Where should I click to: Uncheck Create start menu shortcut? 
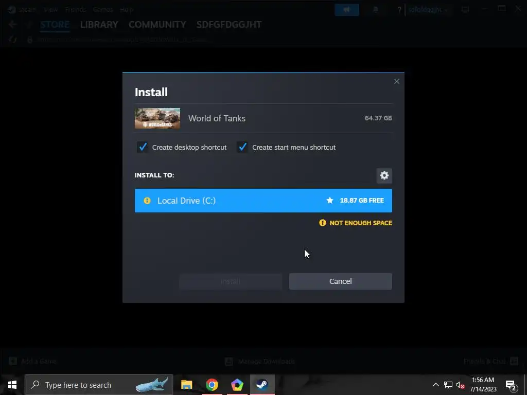[242, 147]
